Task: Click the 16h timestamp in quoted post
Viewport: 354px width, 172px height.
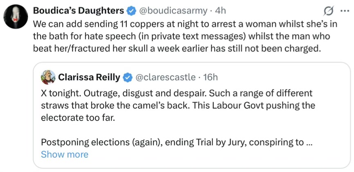Action: tap(211, 76)
